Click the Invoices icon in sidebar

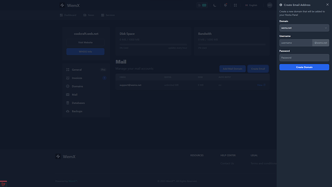tap(68, 78)
